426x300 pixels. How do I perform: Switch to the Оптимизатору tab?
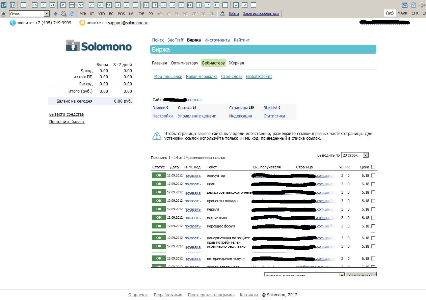(184, 63)
